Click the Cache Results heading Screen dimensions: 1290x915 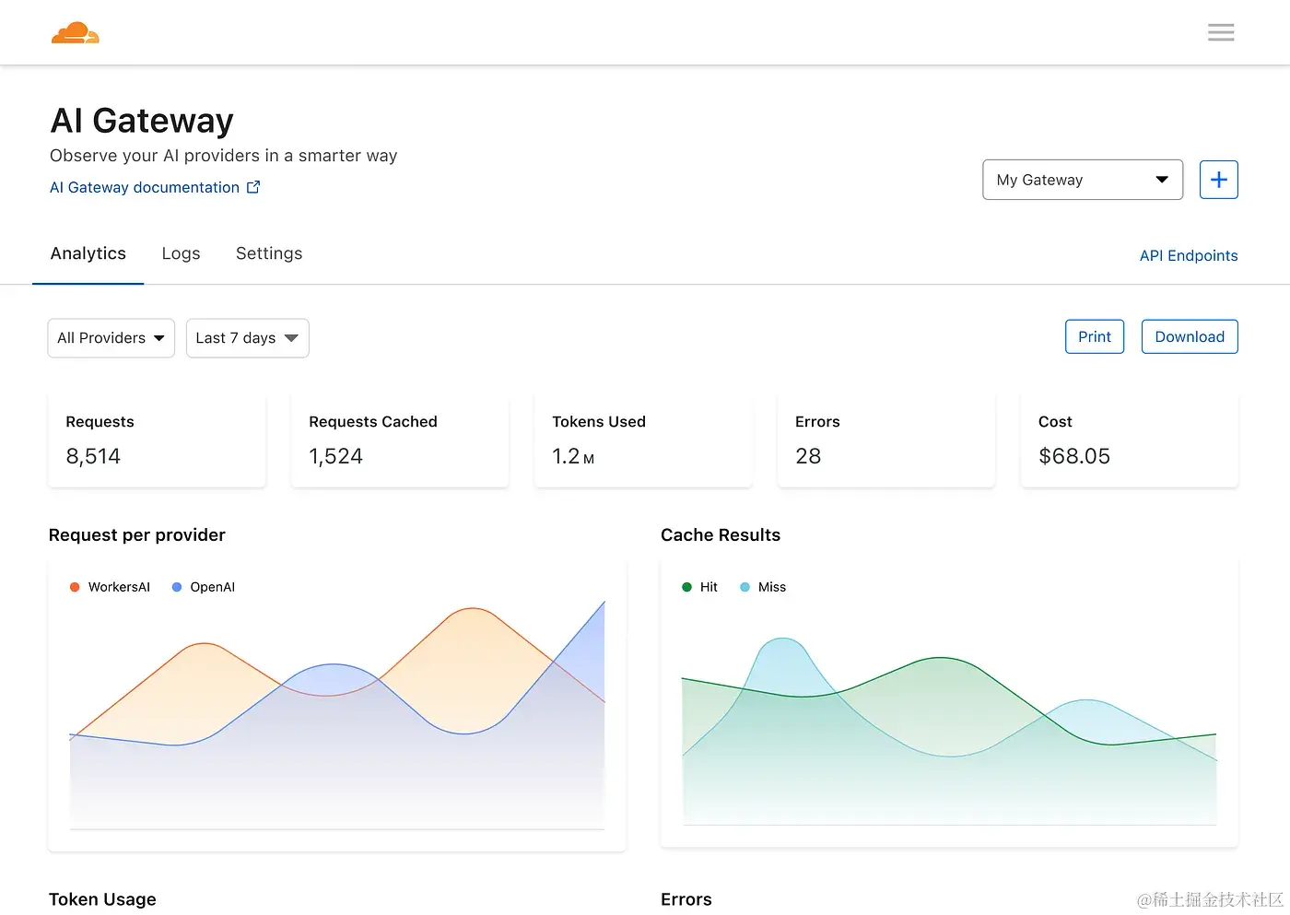pos(721,535)
